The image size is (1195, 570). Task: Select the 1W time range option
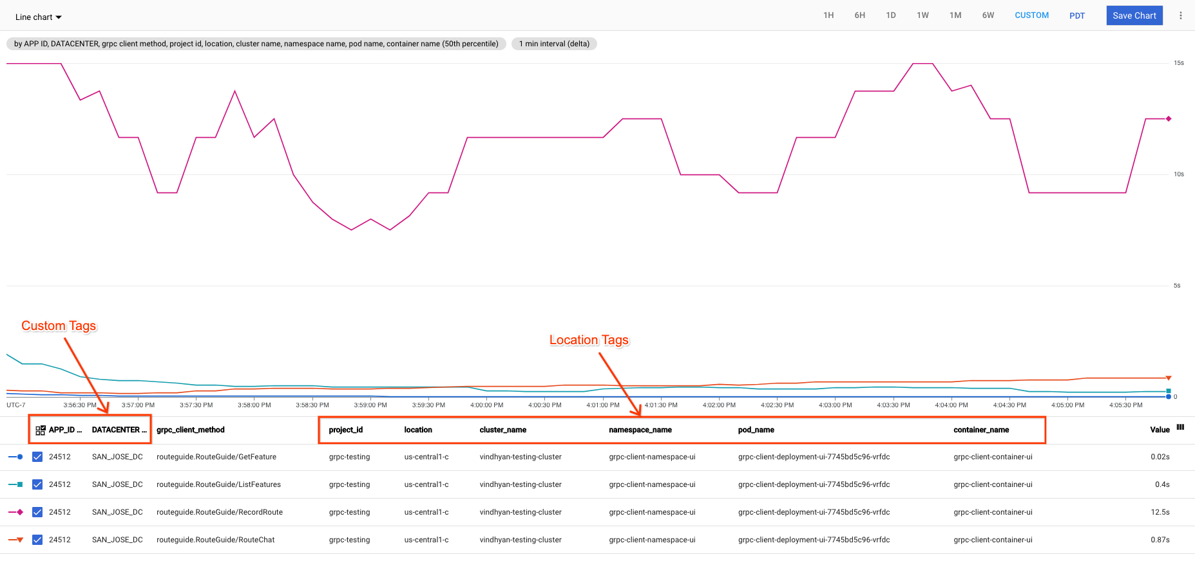click(x=923, y=15)
